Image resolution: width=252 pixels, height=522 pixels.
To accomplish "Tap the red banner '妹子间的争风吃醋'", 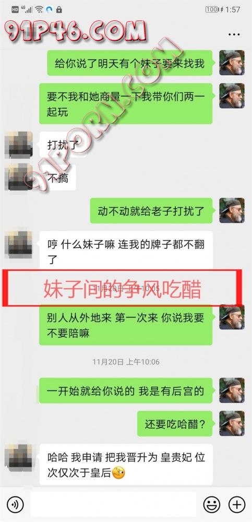I will [x=122, y=288].
